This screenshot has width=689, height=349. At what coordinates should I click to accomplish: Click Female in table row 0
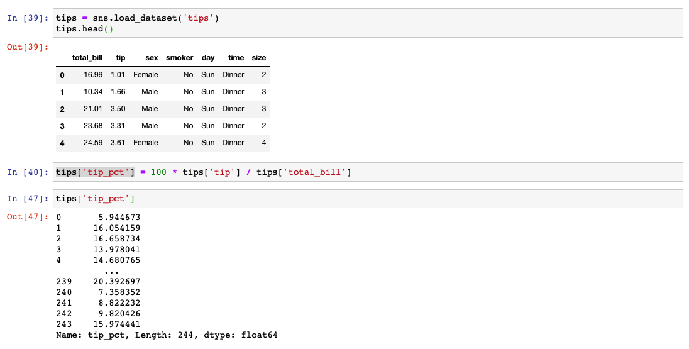pyautogui.click(x=145, y=75)
